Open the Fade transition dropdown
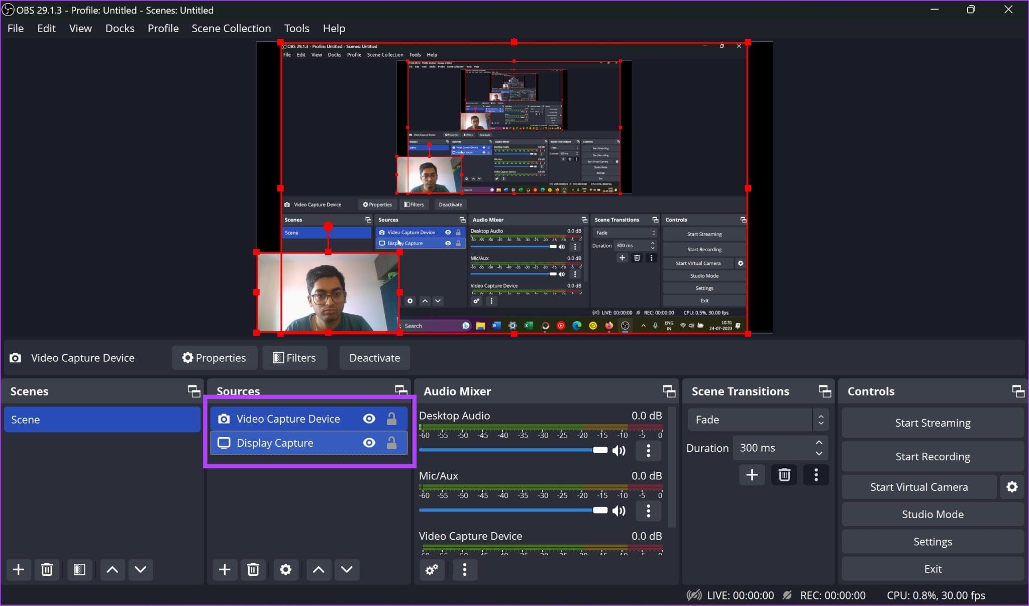 point(758,420)
